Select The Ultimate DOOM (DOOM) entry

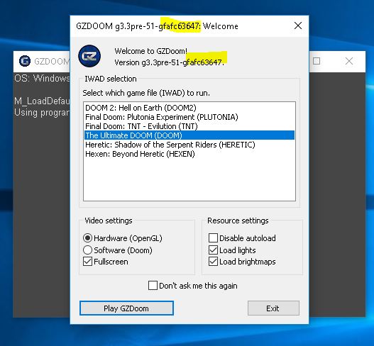click(x=189, y=135)
